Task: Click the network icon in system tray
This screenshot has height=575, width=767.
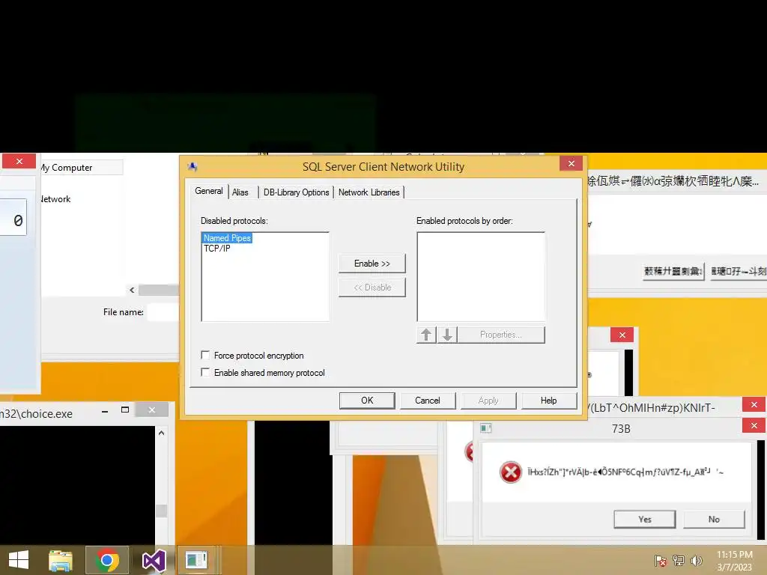Action: pos(679,561)
